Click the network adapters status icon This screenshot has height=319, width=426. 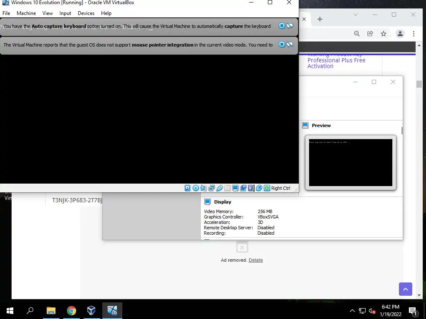pyautogui.click(x=211, y=188)
